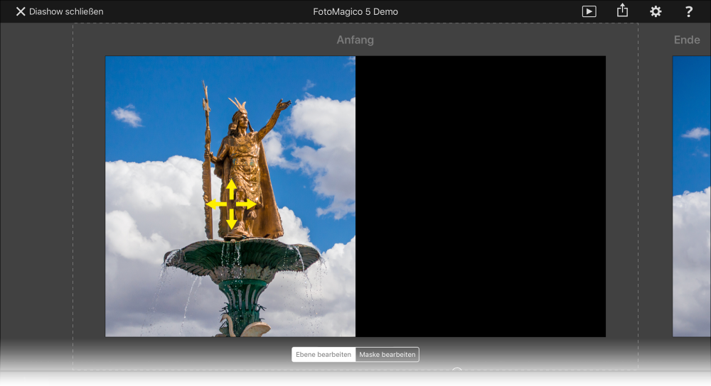Viewport: 711px width, 386px height.
Task: Switch to Ebene bearbeiten mode
Action: (324, 354)
